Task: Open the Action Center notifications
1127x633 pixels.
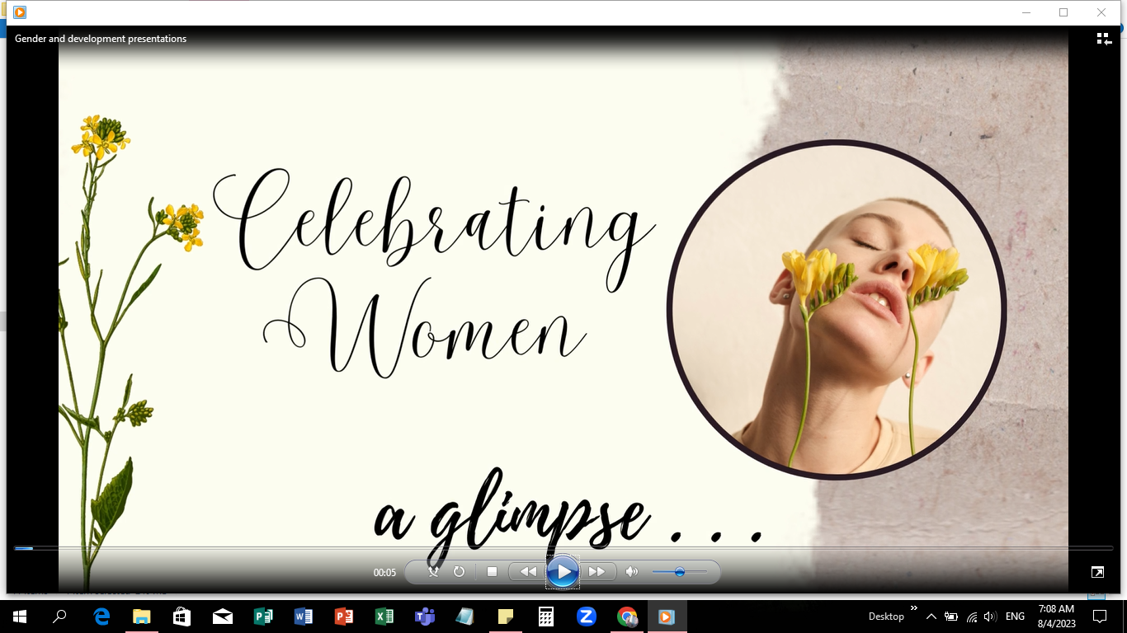Action: click(x=1100, y=617)
